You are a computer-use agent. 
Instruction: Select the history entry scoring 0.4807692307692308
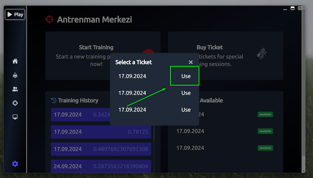click(x=101, y=149)
